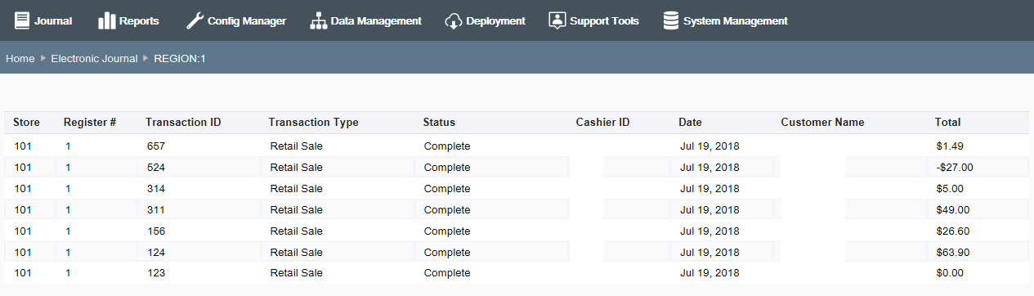Click Jul 19, 2018 date in transaction 124 row
This screenshot has height=296, width=1034.
[x=709, y=253]
